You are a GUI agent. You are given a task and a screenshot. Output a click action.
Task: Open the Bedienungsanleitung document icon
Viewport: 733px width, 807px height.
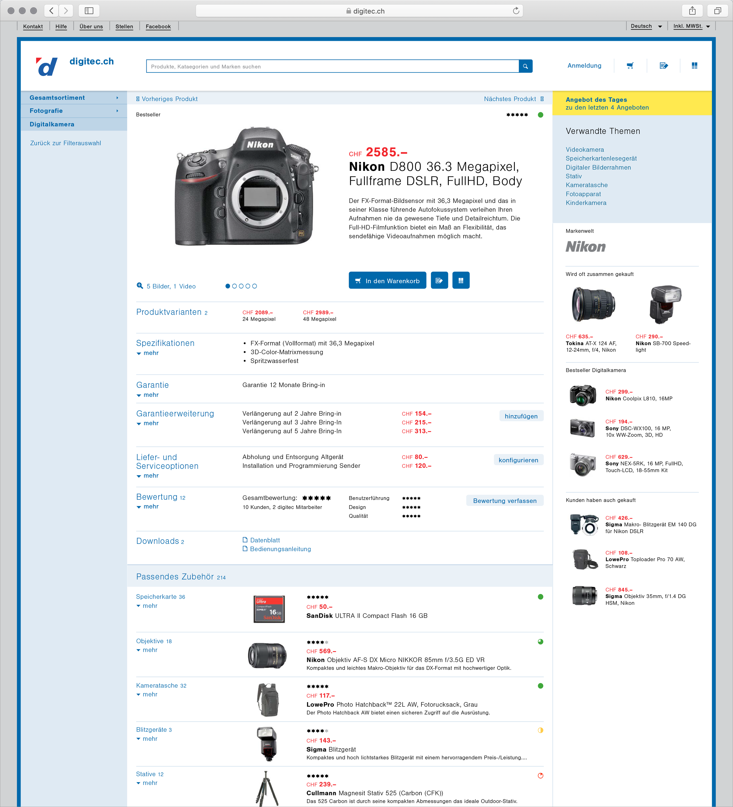click(245, 549)
